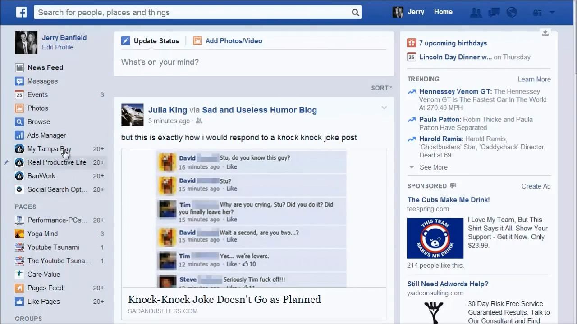
Task: Click the Events calendar icon
Action: pos(19,94)
